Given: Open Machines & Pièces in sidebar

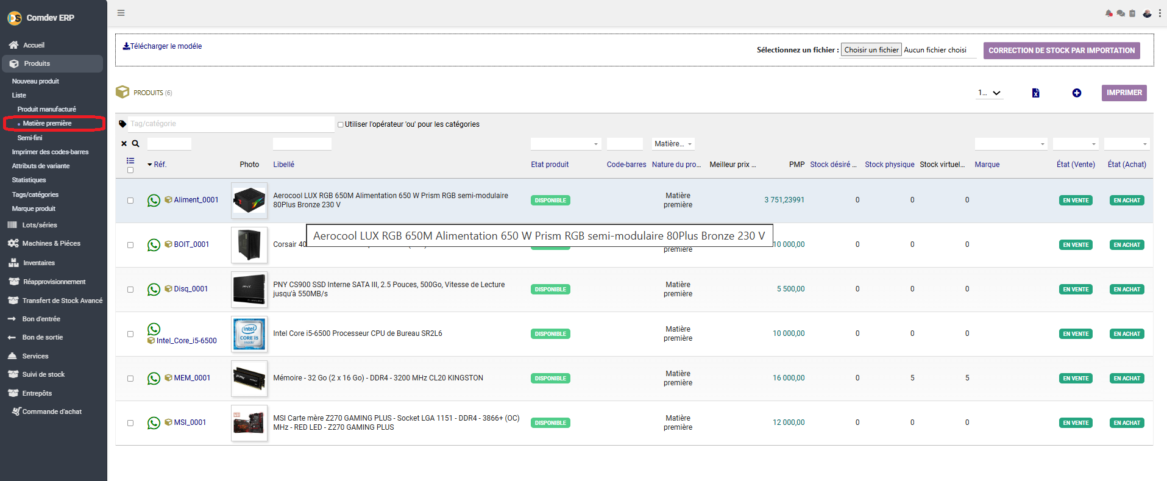Looking at the screenshot, I should (x=52, y=243).
